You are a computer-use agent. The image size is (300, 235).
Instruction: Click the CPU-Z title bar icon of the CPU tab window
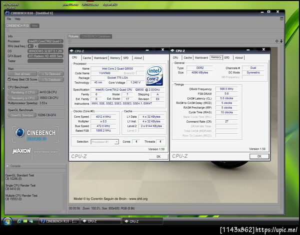click(x=71, y=51)
